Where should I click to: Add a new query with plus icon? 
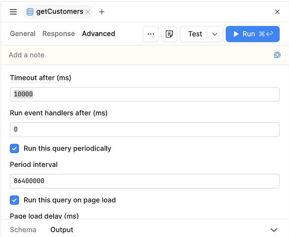(101, 12)
